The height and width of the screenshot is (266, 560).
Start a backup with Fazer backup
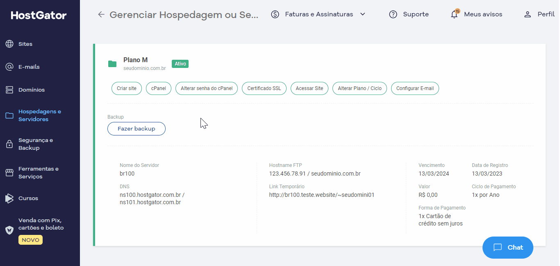pyautogui.click(x=137, y=128)
